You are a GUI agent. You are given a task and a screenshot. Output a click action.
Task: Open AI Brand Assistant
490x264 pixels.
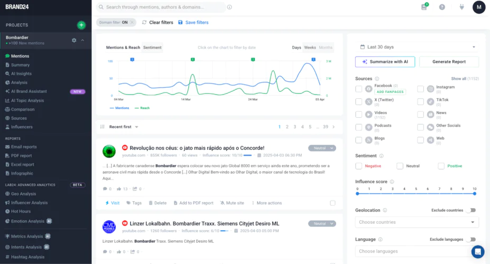pyautogui.click(x=29, y=91)
